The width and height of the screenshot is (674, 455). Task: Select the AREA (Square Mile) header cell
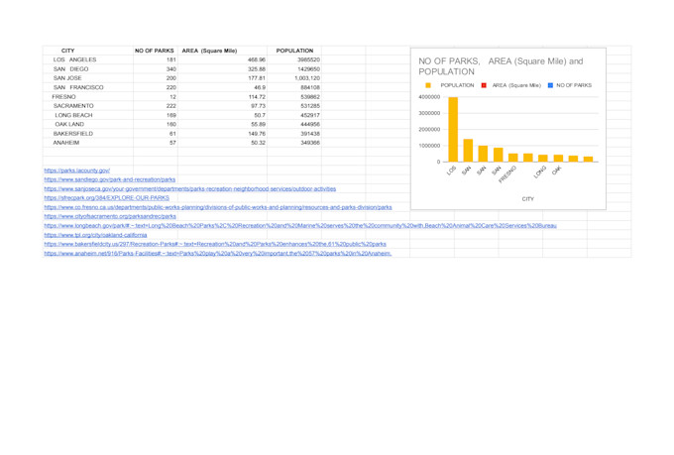click(x=222, y=51)
